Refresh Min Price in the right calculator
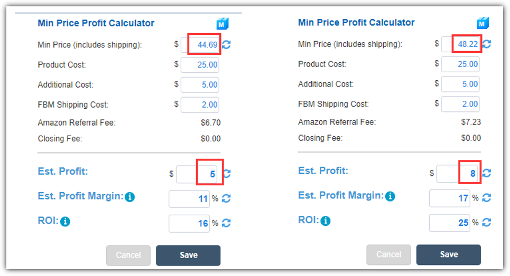Screen dimensions: 510x276 coord(487,44)
